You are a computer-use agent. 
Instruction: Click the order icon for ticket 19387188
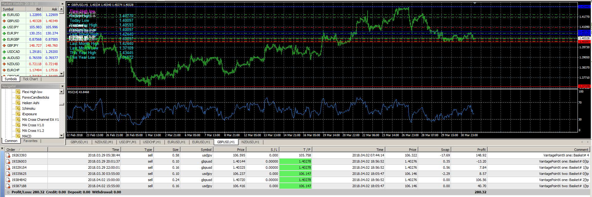tap(8, 186)
